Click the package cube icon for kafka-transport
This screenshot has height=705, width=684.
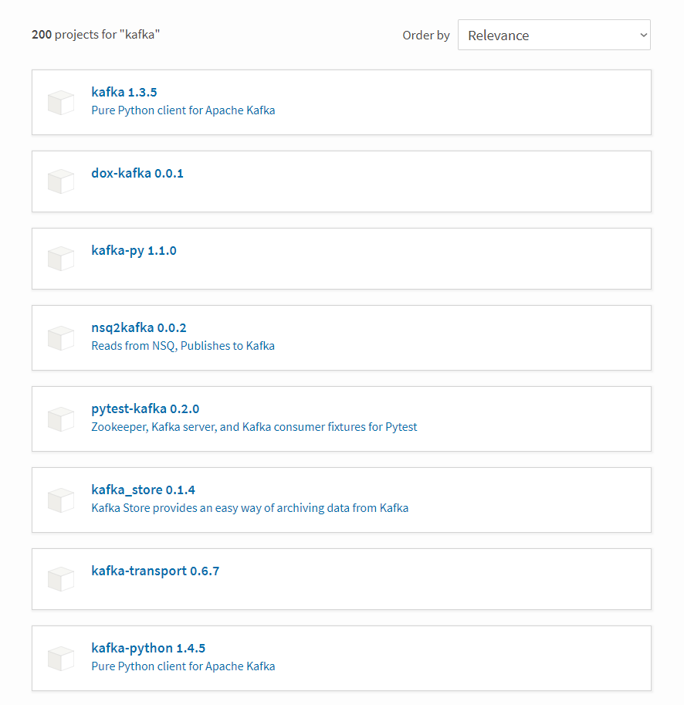pyautogui.click(x=61, y=579)
